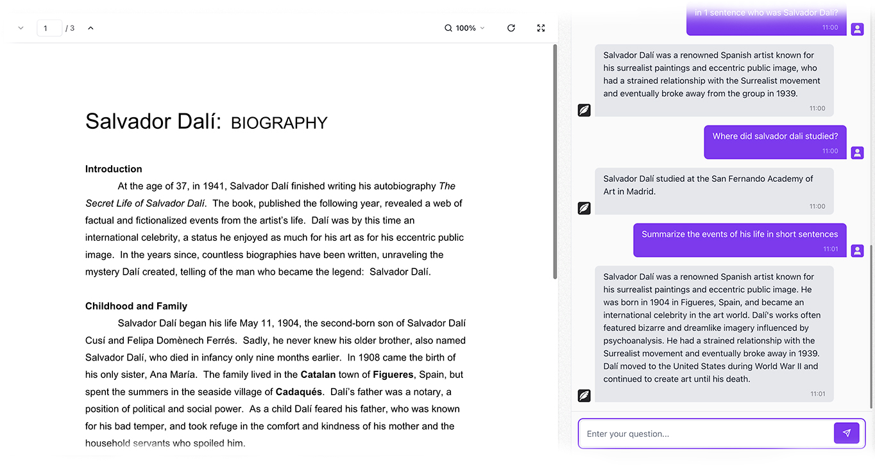
Task: Click the 'Salvador Dalí: BIOGRAPHY' document title
Action: coord(206,122)
